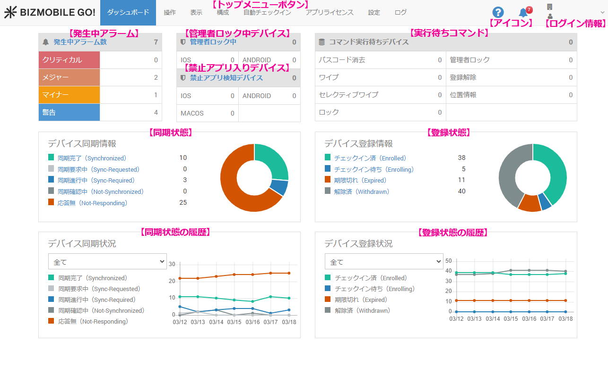Viewport: 608px width, 367px height.
Task: Click the shield icon on 管理者ロック中 panel
Action: [x=182, y=42]
